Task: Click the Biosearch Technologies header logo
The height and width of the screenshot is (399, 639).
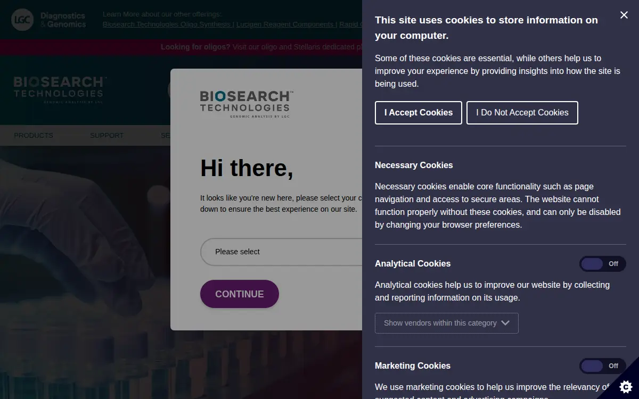Action: point(60,89)
